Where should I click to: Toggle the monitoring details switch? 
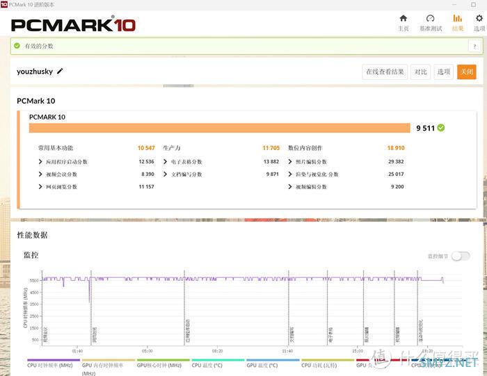click(461, 256)
